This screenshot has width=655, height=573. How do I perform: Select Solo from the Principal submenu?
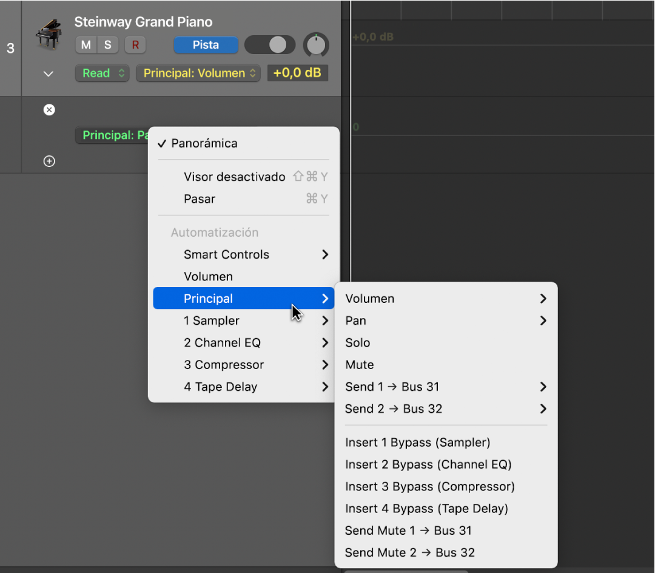point(358,343)
